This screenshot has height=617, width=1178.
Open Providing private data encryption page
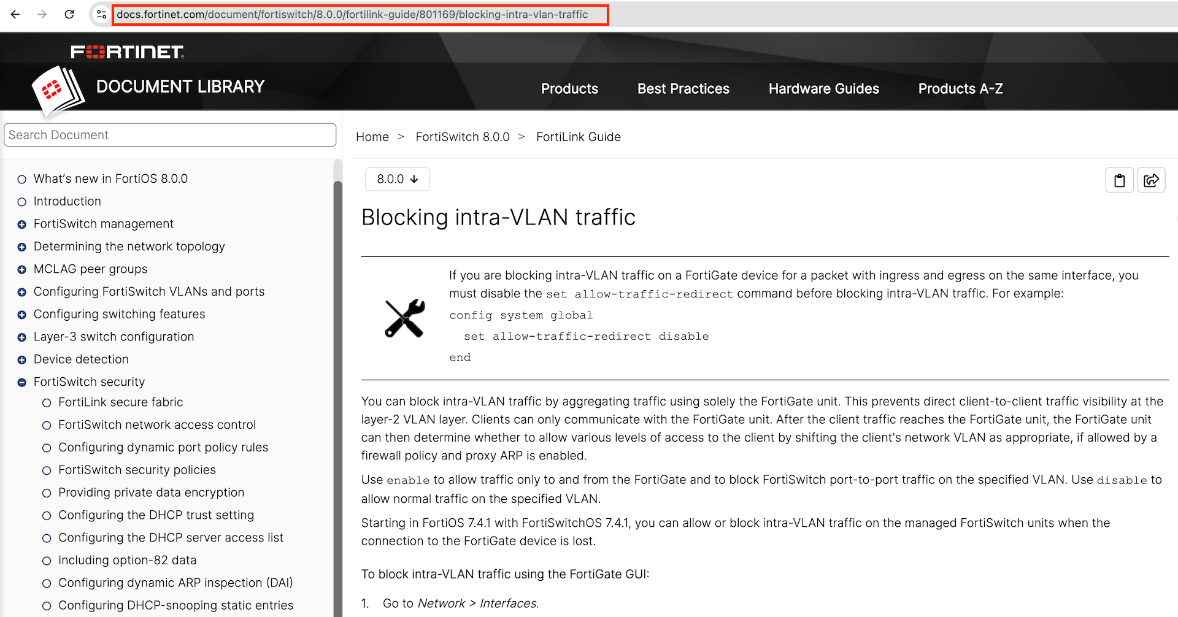click(x=152, y=492)
